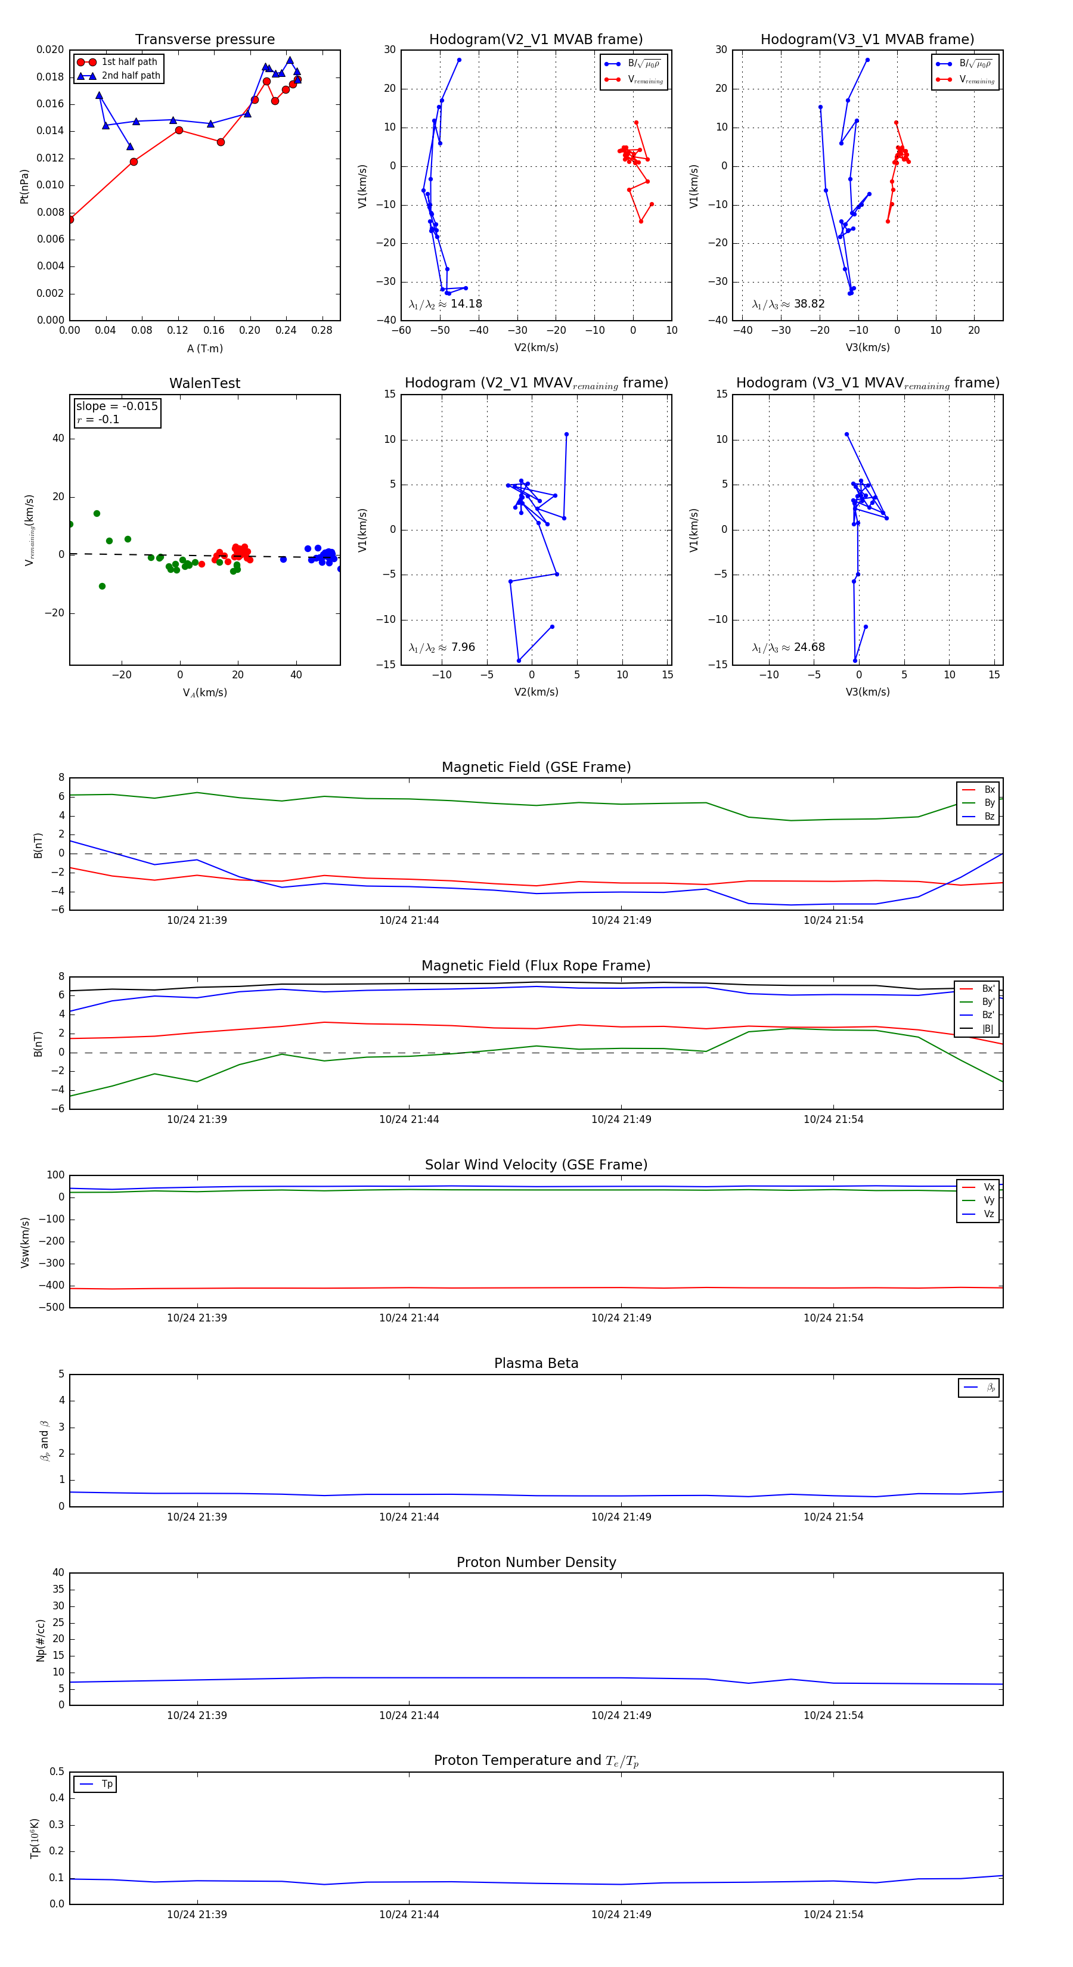
Task: Select the "Bz" legend entry in GSE panel
Action: (978, 816)
